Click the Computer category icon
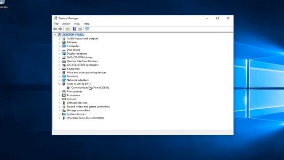The height and width of the screenshot is (160, 284). coord(64,46)
